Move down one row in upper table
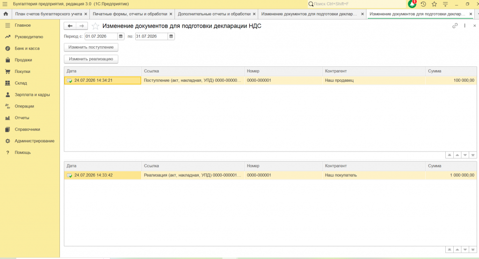Screen dimensions: 479x259 click(465, 155)
